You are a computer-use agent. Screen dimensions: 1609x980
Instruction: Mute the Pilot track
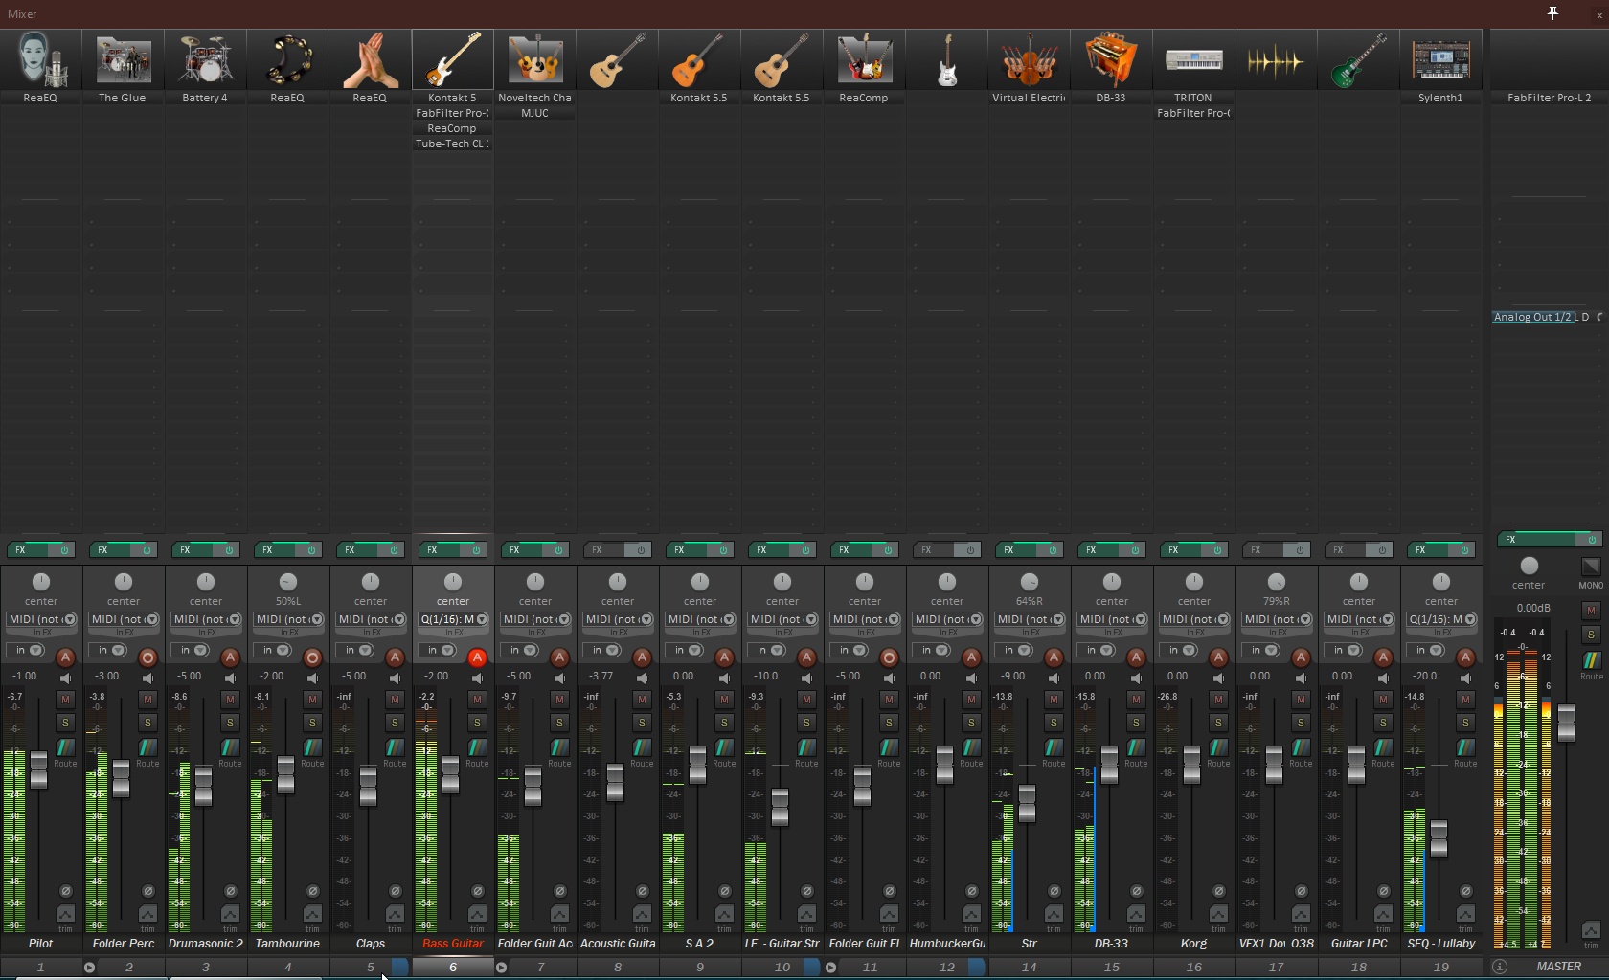coord(65,700)
